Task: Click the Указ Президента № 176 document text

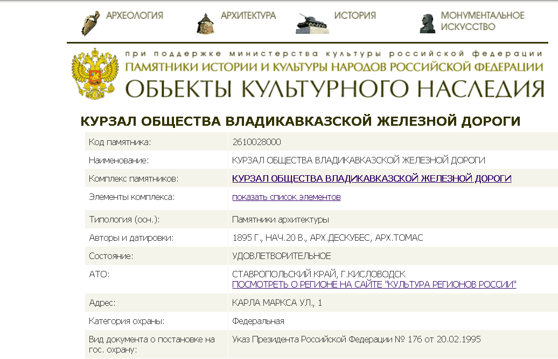Action: [356, 339]
